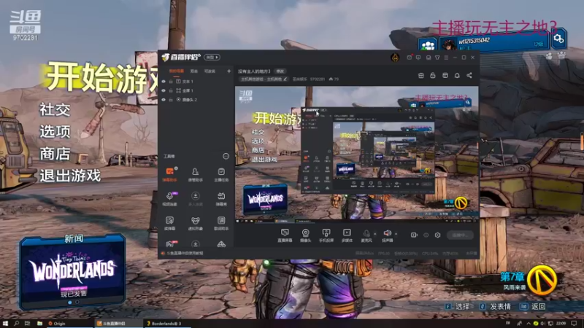The height and width of the screenshot is (328, 584).
Task: Toggle the lock on the 全屏 1 source
Action: [x=171, y=90]
